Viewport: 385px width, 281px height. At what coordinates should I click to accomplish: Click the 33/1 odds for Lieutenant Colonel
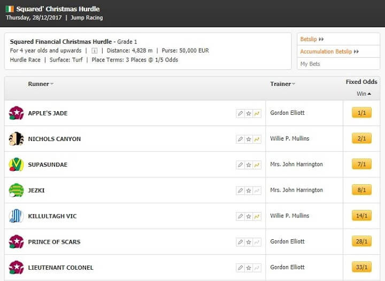(x=361, y=267)
